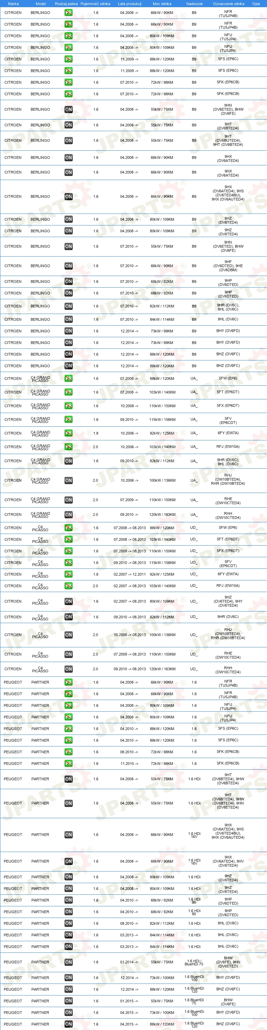
Task: Click the Oznaczenie silnika column header
Action: pos(228,4)
